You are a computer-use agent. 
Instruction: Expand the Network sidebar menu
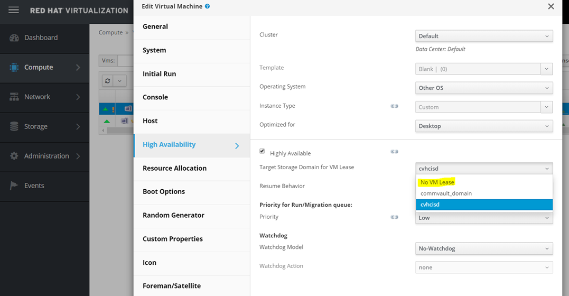(44, 97)
